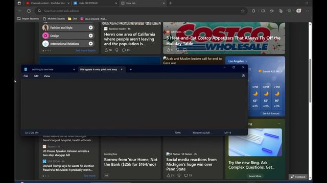Open Edge Settings and more menu
This screenshot has width=327, height=183.
pos(308,11)
